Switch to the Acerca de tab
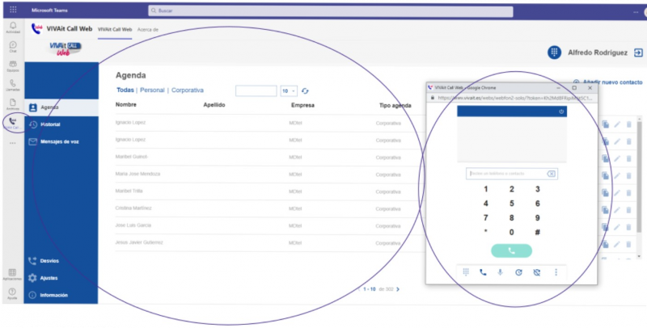This screenshot has width=647, height=328. click(148, 30)
